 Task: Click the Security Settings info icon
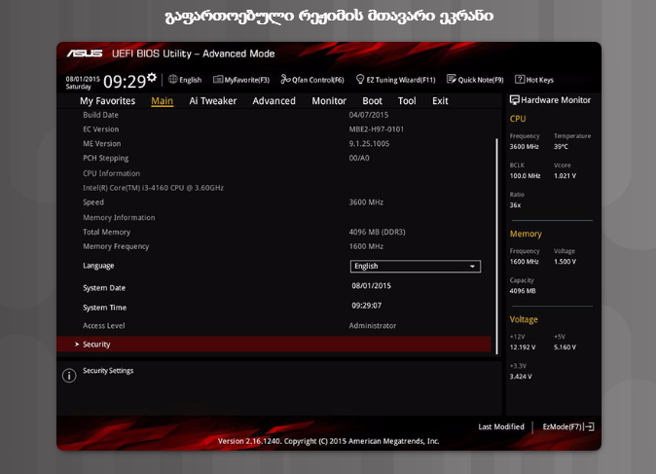click(69, 376)
